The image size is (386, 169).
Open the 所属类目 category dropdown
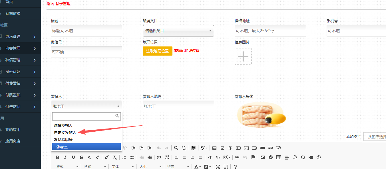[x=178, y=31]
